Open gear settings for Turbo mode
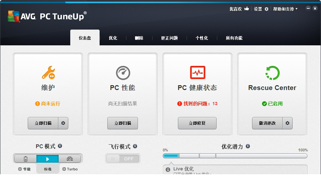 [x=64, y=169]
